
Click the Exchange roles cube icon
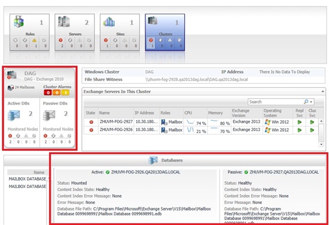coord(19,22)
